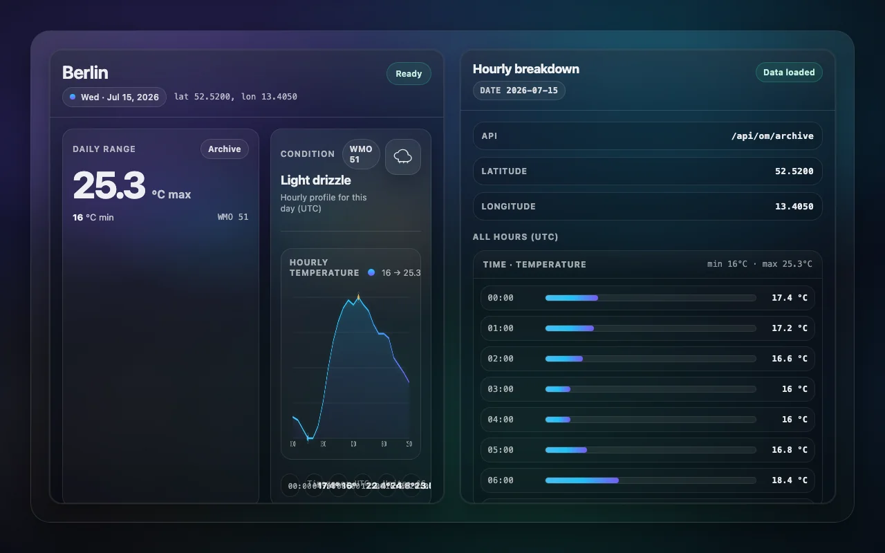Screen dimensions: 885x553
Task: Select the API row showing /api/om/archive
Action: pos(648,136)
